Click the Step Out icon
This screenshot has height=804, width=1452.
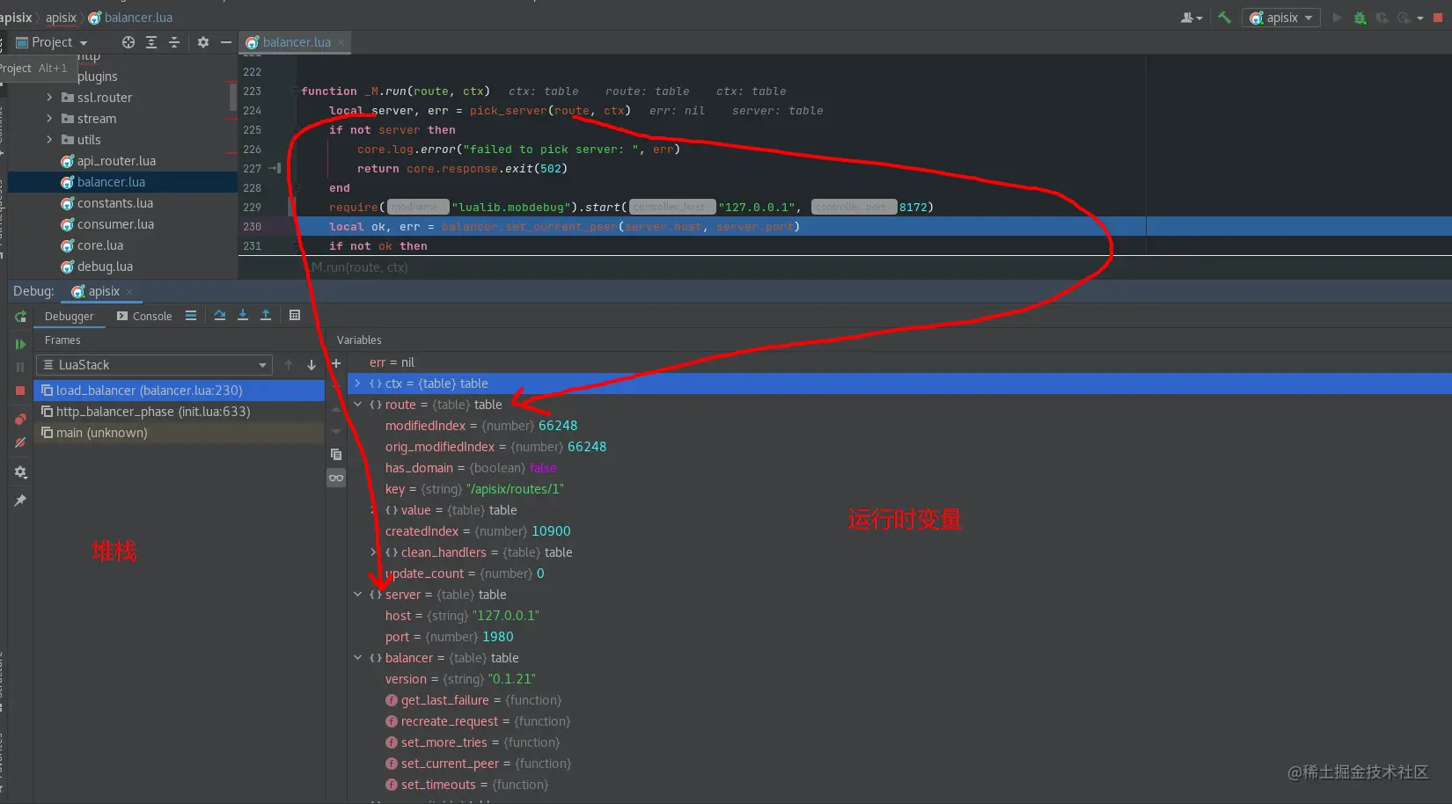pos(266,315)
